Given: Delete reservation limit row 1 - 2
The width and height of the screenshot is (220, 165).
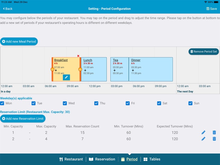Looking at the screenshot, I should [214, 132].
